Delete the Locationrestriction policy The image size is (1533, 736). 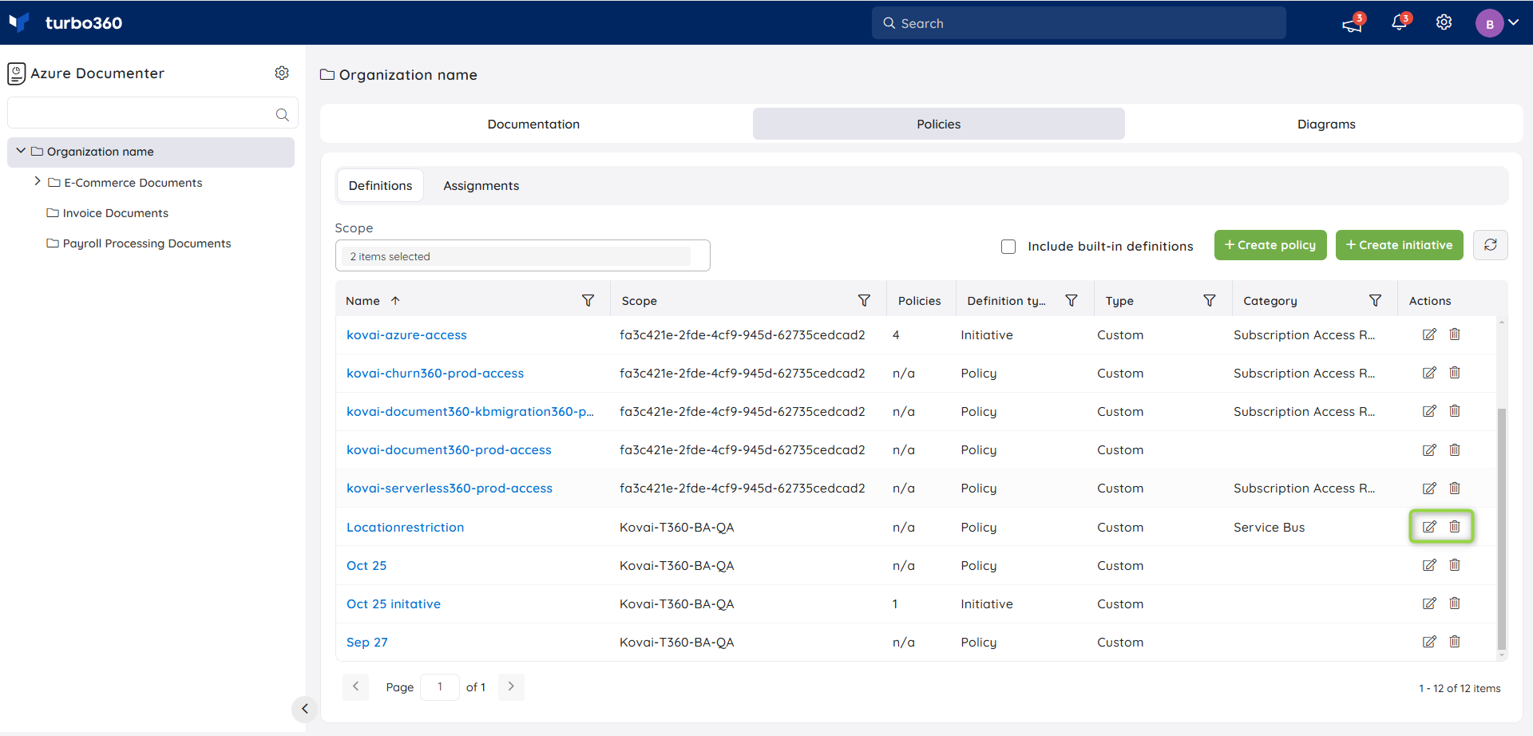point(1455,527)
